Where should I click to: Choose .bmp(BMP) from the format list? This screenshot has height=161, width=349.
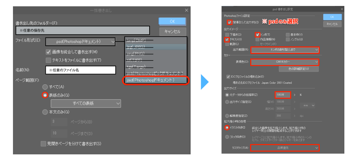[156, 40]
